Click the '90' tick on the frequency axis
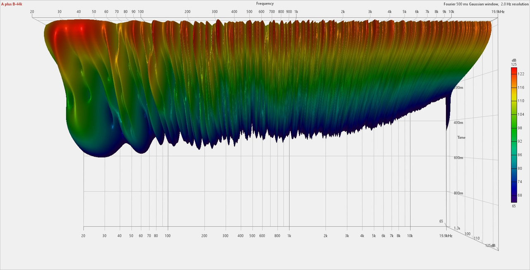Screen dimensions: 530x270 [x=133, y=12]
